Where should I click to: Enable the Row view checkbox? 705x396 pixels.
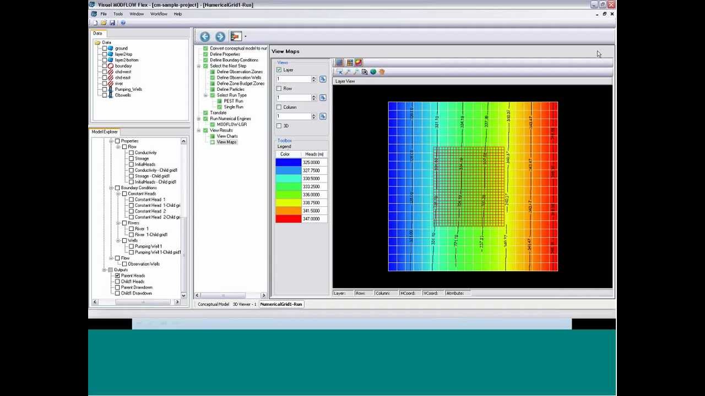[x=279, y=89]
